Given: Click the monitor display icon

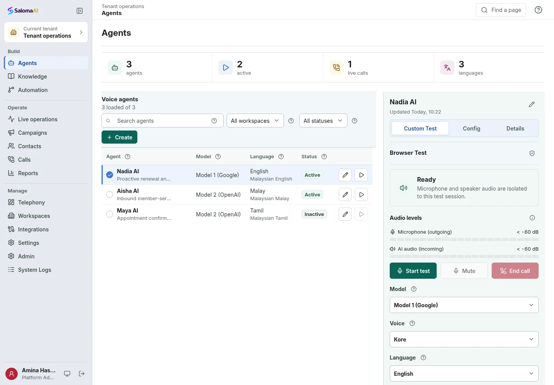Looking at the screenshot, I should point(67,373).
